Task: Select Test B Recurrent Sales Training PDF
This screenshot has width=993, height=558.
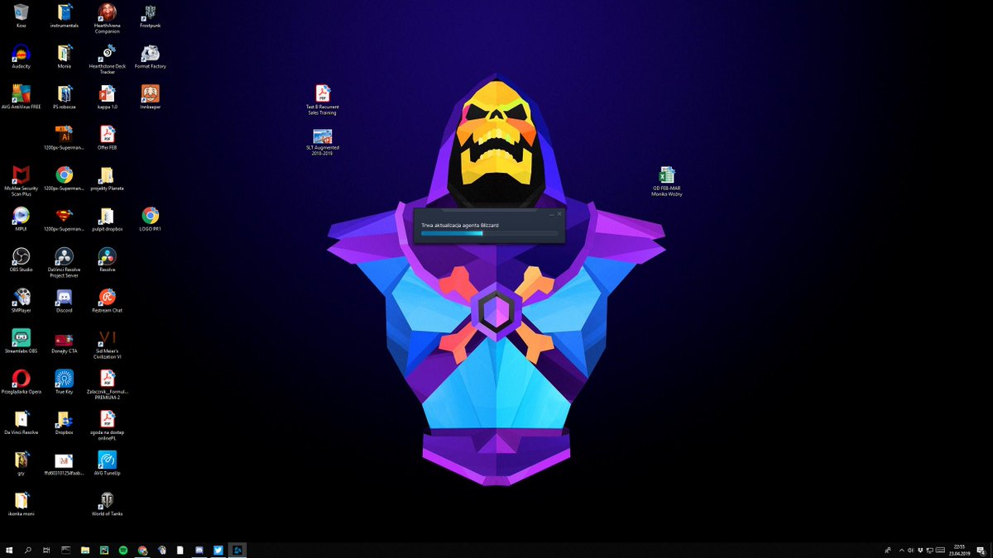Action: (x=323, y=99)
